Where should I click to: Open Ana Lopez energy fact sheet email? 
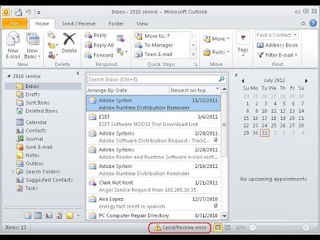click(x=153, y=203)
